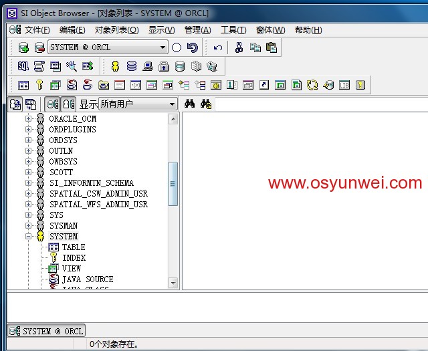Click the Java resource folder icon
The image size is (428, 351).
pyautogui.click(x=104, y=85)
